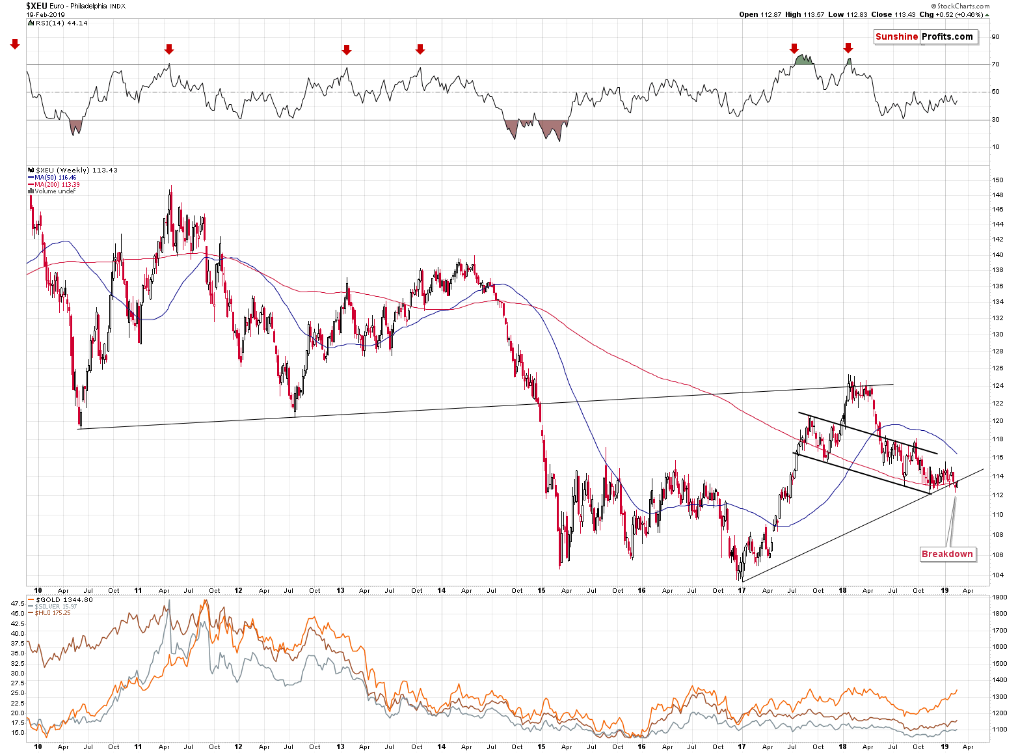Click the 104 price label on the right axis

pos(998,575)
